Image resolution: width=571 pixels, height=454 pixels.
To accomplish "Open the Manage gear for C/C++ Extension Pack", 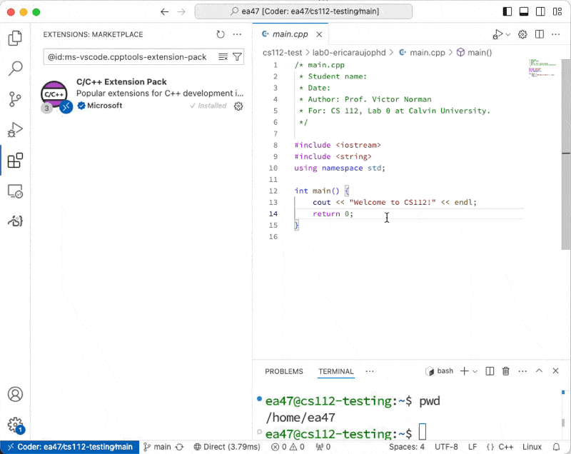I will [238, 106].
